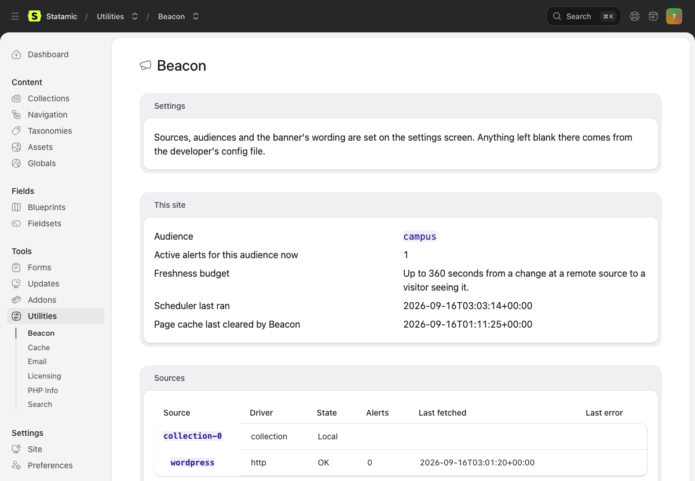This screenshot has height=481, width=695.
Task: Click the collection-0 source name
Action: [192, 436]
